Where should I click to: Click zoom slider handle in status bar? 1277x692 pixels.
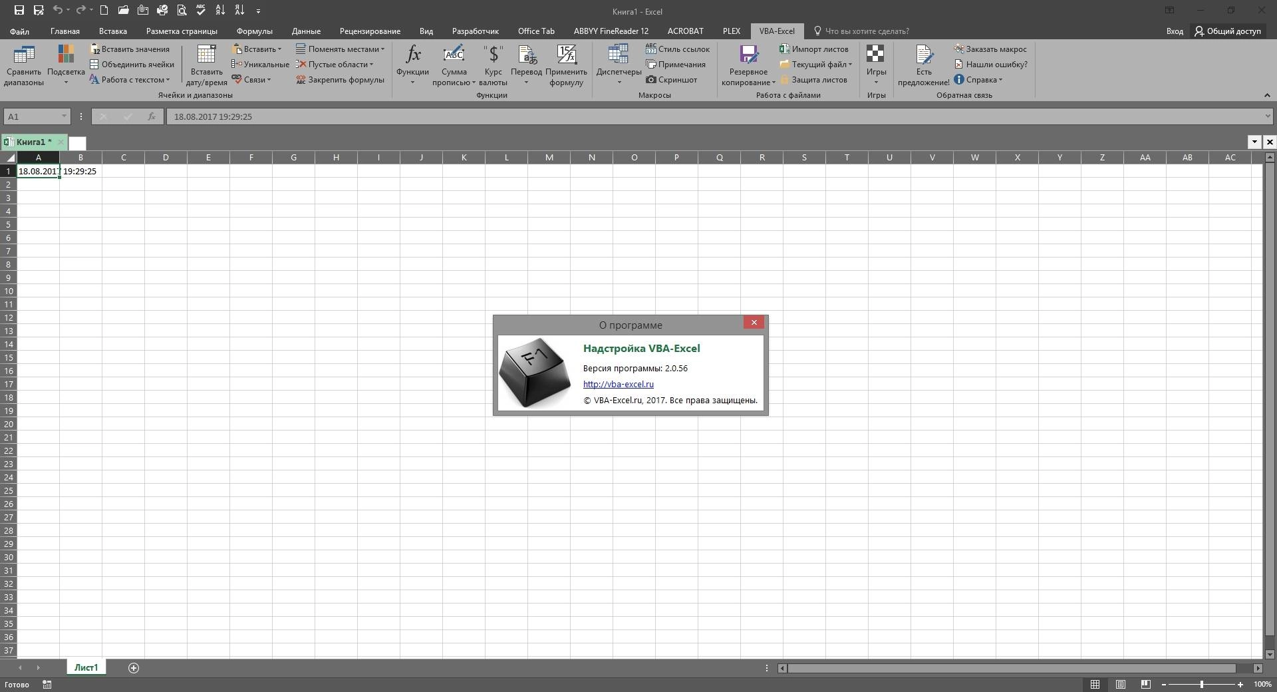point(1201,684)
